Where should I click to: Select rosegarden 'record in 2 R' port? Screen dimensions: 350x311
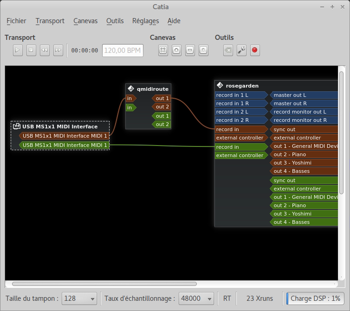[241, 120]
